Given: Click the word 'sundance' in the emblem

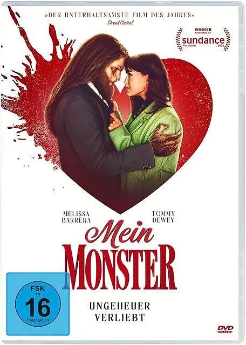Looking at the screenshot, I should tap(203, 40).
